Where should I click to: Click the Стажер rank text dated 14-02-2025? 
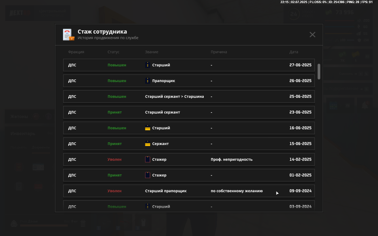(x=159, y=159)
